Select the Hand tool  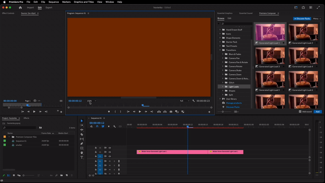pos(82,153)
